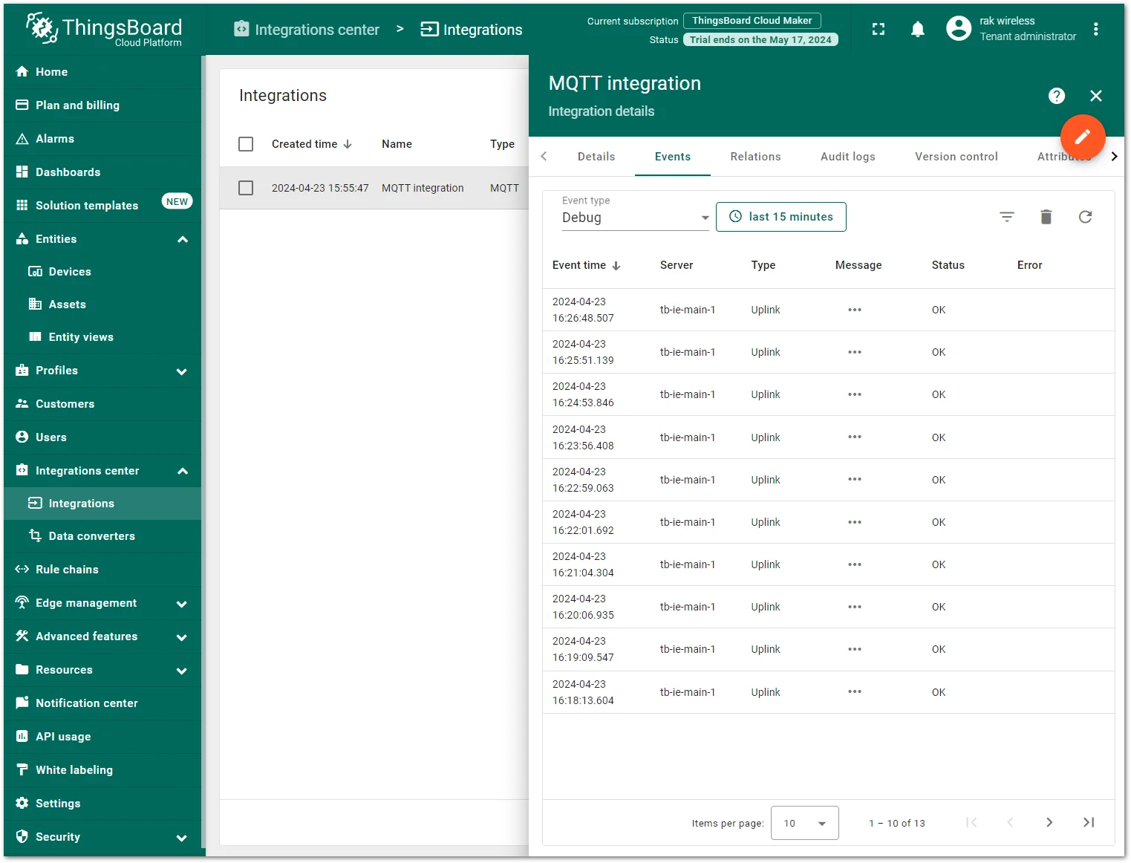Open the notifications bell

(x=918, y=29)
